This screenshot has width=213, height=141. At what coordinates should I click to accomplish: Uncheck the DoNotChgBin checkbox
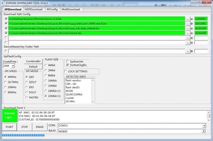[67, 65]
